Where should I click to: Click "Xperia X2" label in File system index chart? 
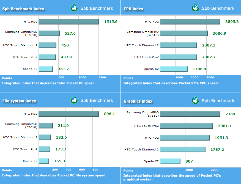(30, 161)
